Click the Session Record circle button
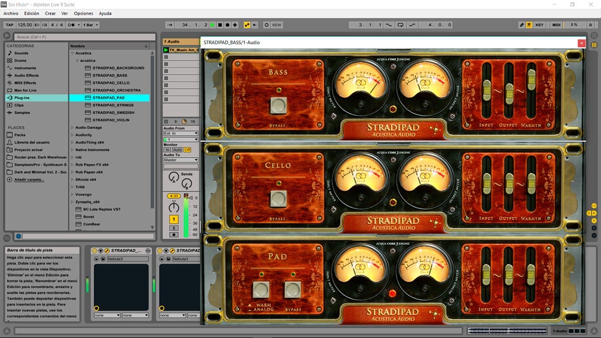 pyautogui.click(x=266, y=25)
